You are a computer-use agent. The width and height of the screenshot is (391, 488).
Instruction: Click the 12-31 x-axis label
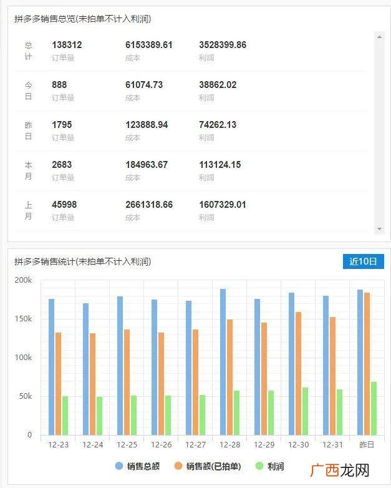point(332,445)
